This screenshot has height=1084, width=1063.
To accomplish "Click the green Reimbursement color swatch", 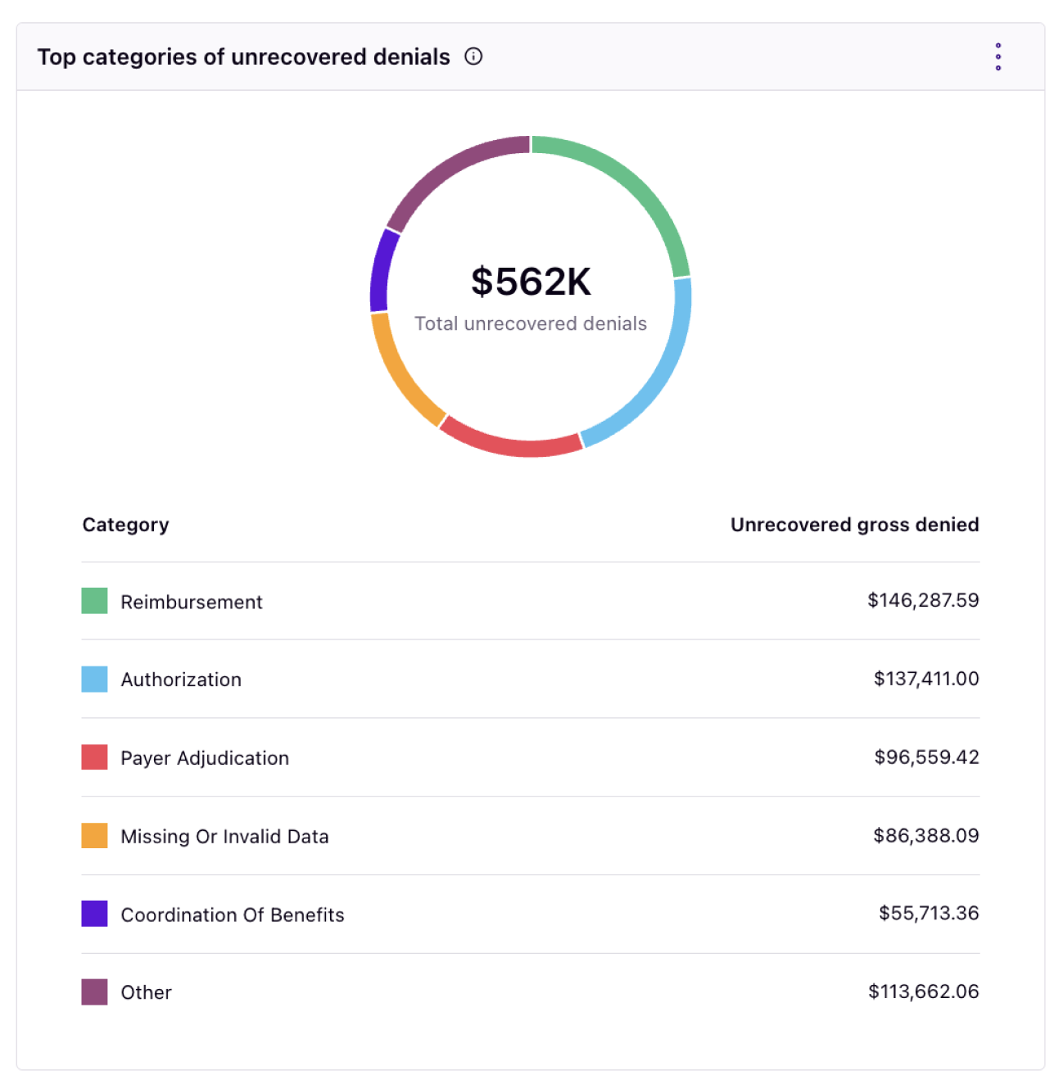I will tap(94, 600).
